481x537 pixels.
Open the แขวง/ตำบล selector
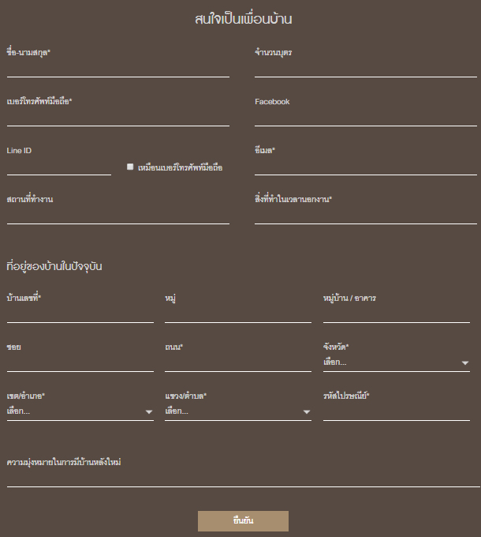tap(237, 411)
